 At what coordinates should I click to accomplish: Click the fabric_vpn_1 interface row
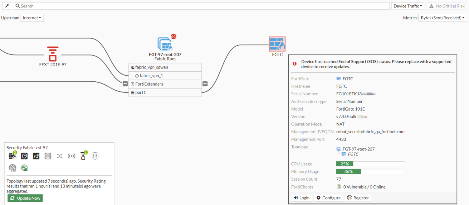point(165,76)
